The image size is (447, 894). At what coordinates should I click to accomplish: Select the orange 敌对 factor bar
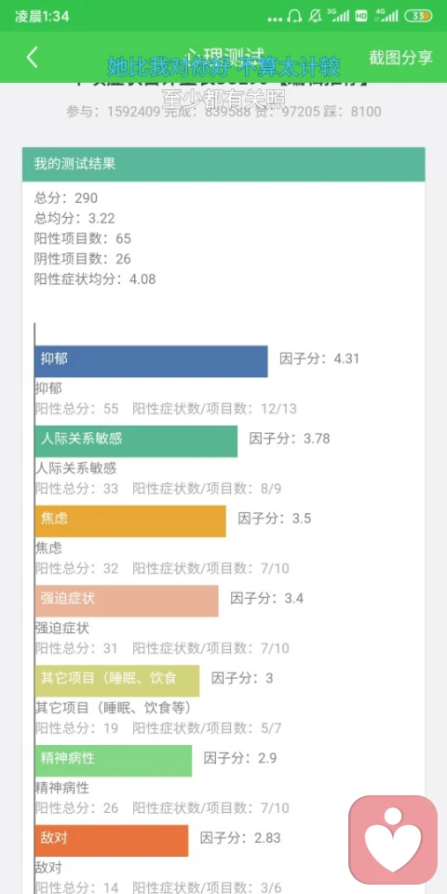[x=111, y=840]
